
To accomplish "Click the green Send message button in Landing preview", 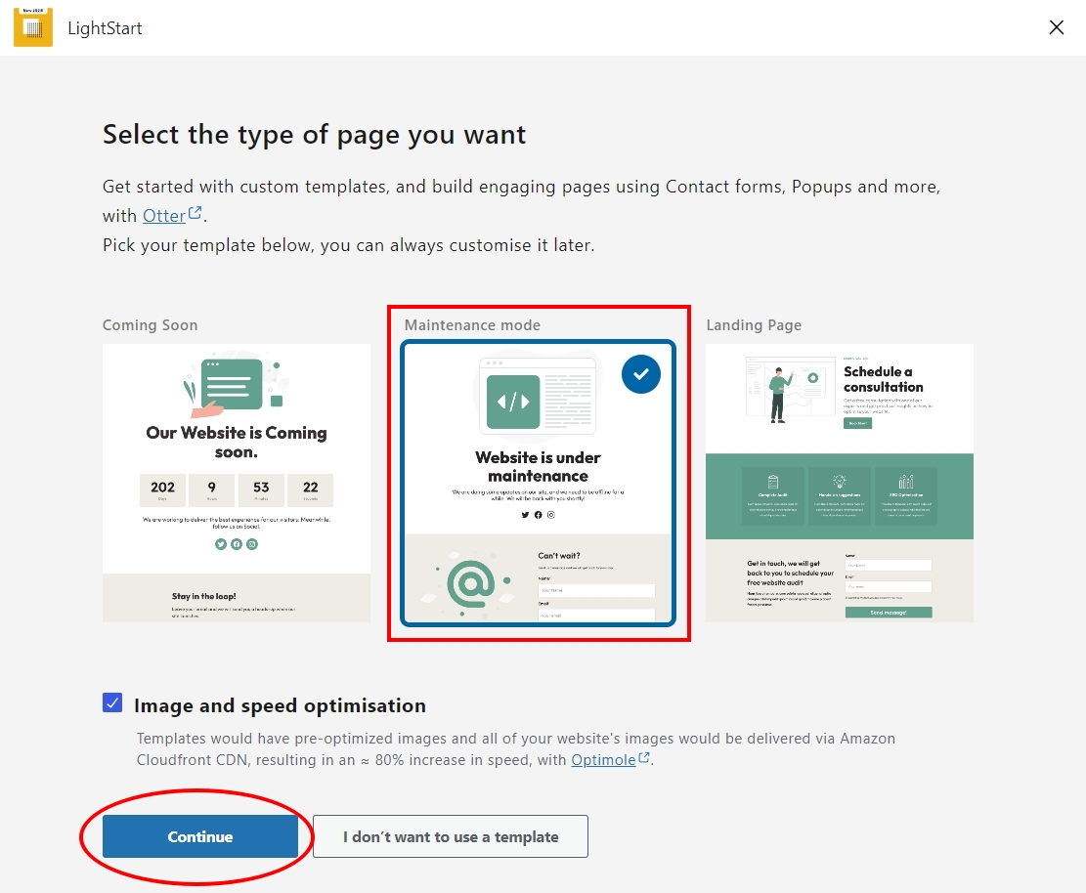I will click(x=888, y=613).
